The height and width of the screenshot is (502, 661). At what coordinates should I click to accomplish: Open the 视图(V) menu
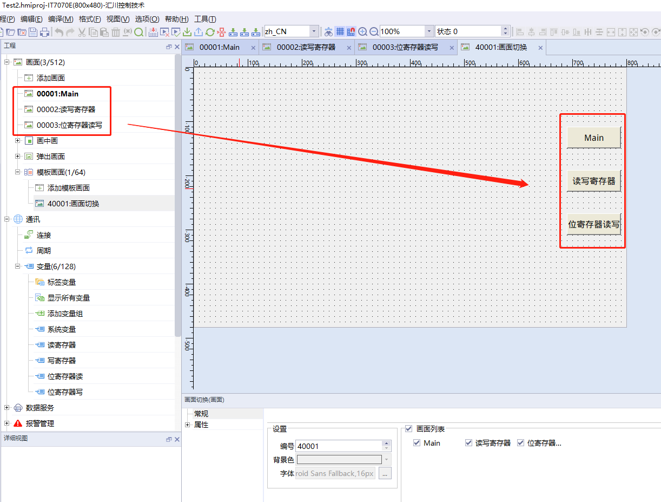(x=118, y=19)
